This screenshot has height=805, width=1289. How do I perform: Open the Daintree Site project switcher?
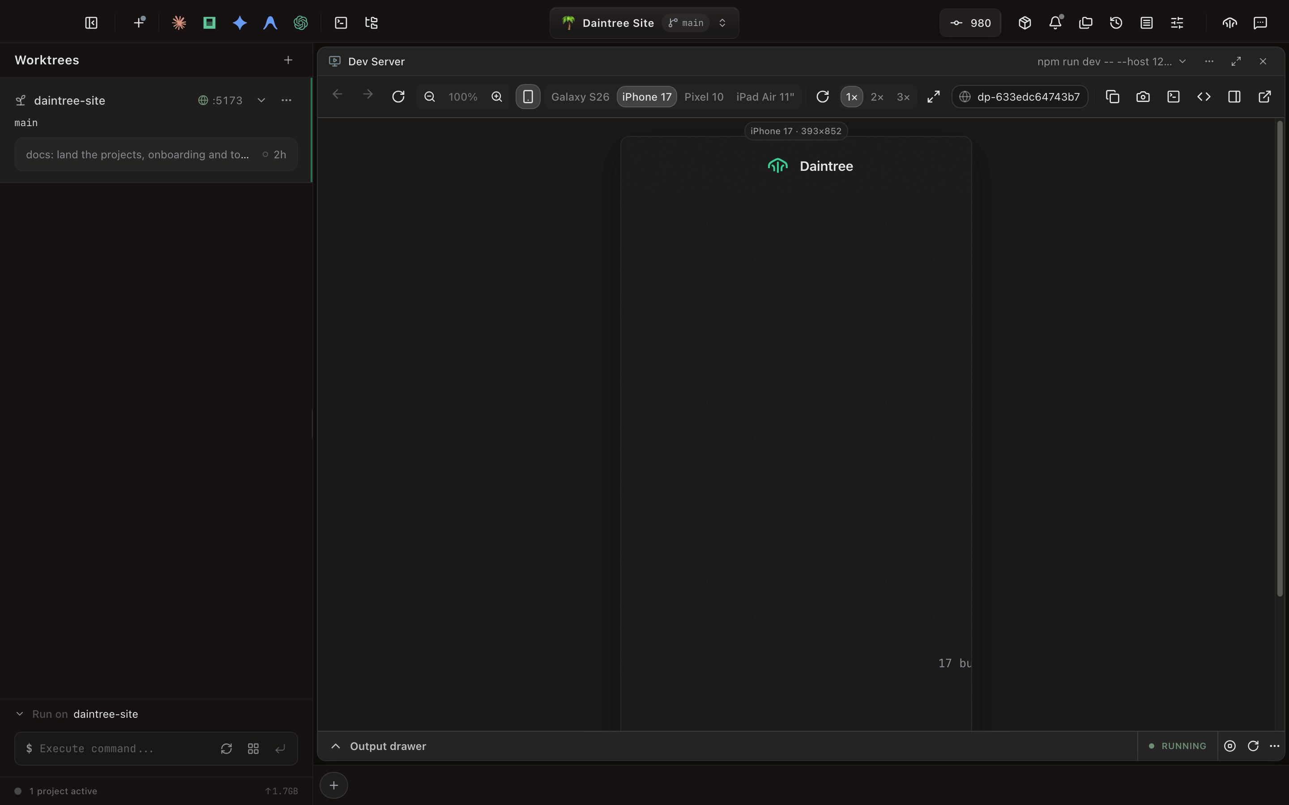click(644, 23)
